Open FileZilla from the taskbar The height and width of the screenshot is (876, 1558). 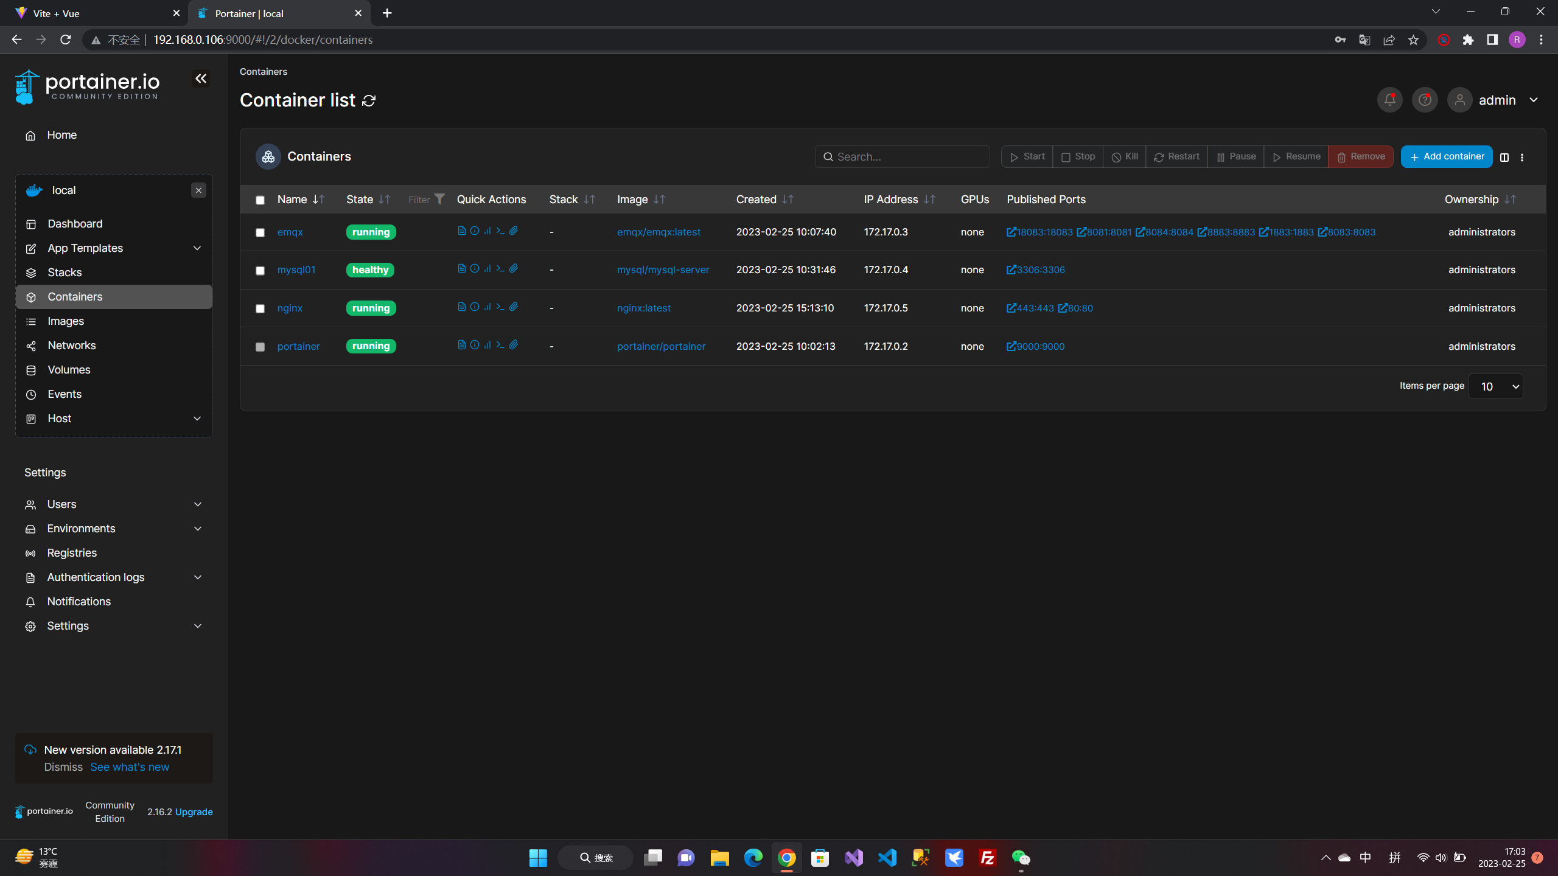pyautogui.click(x=987, y=858)
